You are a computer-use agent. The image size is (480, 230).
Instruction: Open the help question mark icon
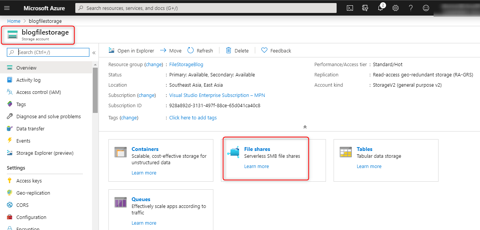[x=411, y=8]
